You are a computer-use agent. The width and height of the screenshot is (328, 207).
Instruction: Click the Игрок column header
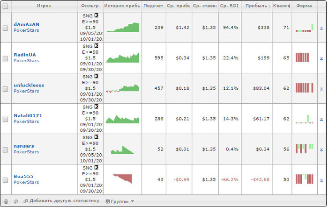pyautogui.click(x=45, y=7)
